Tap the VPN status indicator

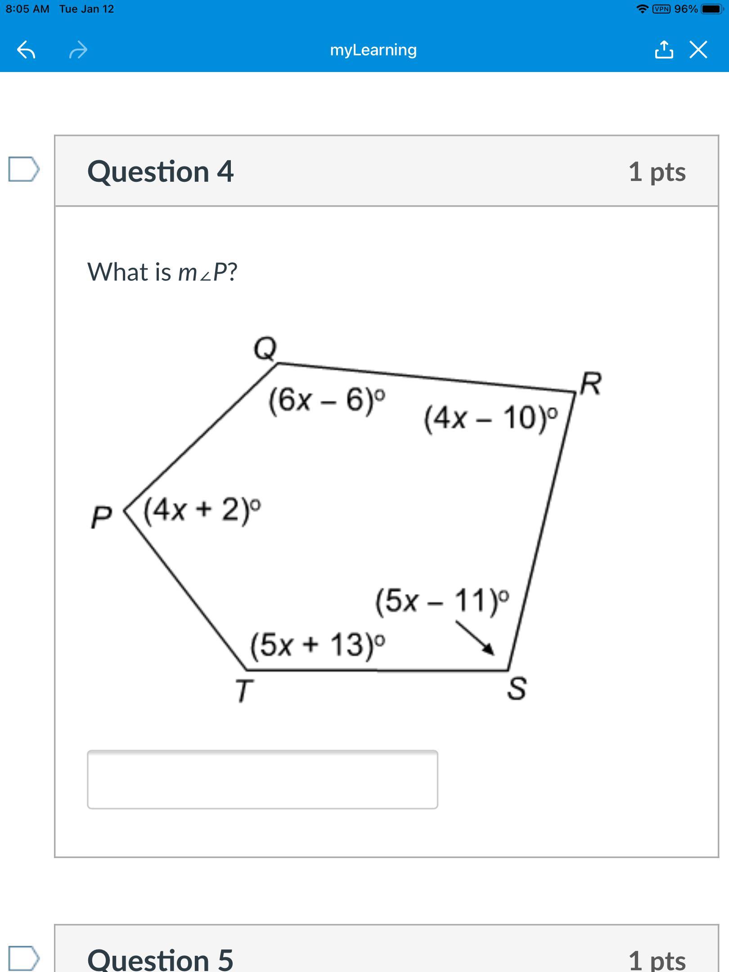point(661,9)
